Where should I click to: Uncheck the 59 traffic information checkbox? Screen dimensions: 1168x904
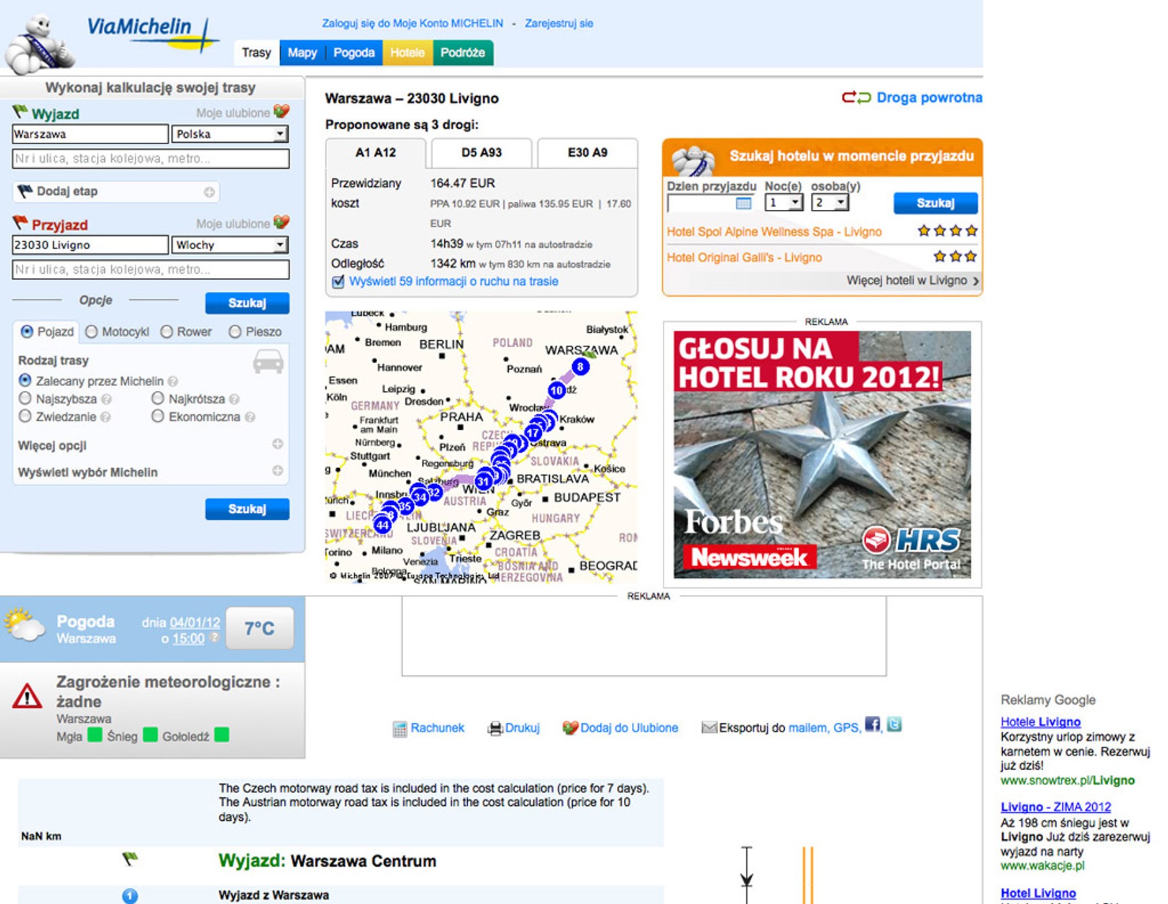pyautogui.click(x=338, y=282)
